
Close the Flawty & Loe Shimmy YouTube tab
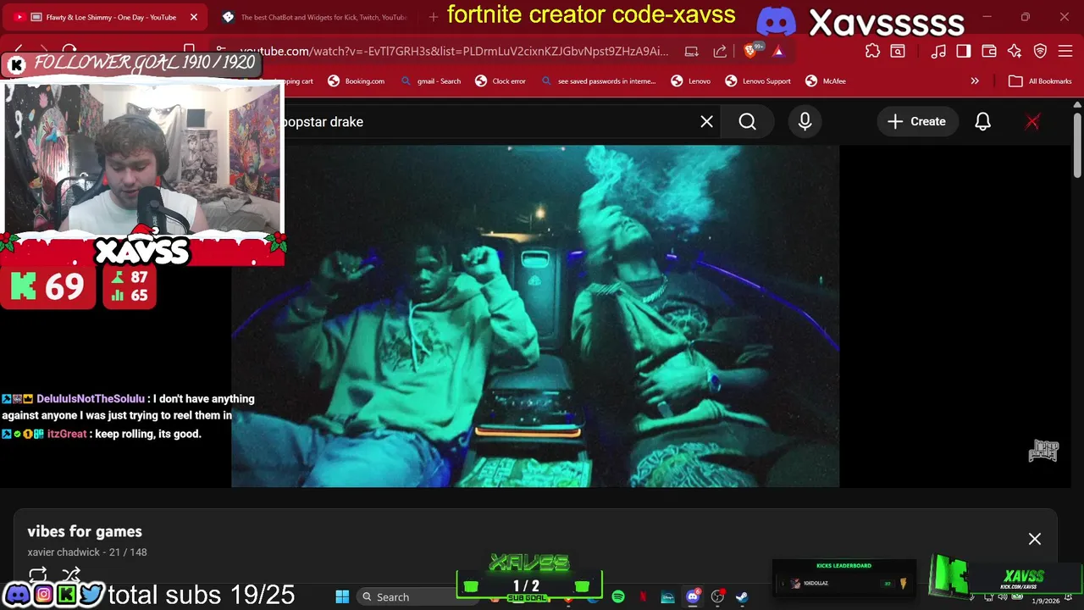pyautogui.click(x=193, y=17)
